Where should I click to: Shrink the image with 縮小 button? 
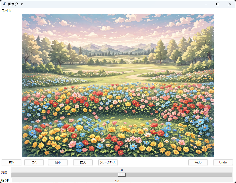pos(58,162)
